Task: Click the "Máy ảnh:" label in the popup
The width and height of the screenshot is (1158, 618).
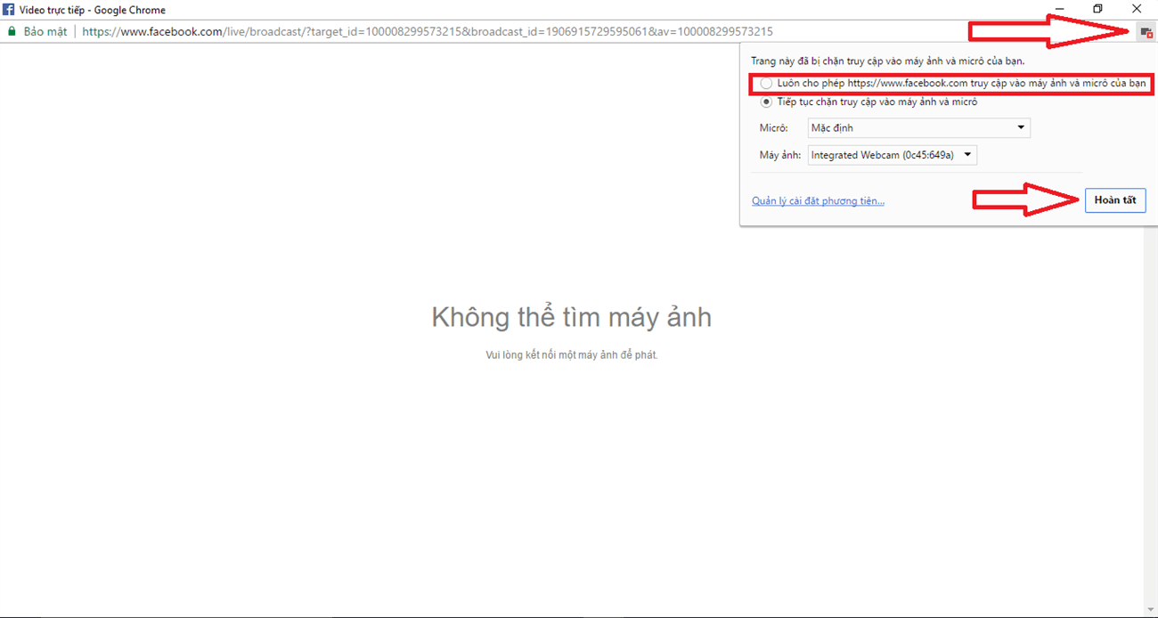Action: click(x=780, y=155)
